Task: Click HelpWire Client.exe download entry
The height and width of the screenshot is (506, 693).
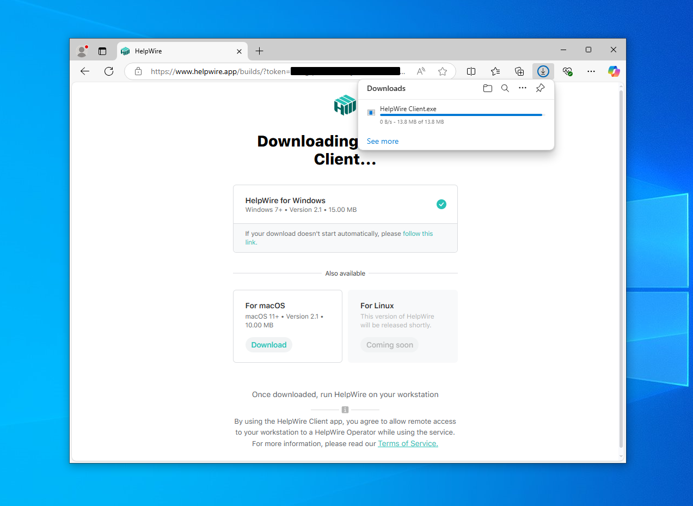Action: (x=456, y=115)
